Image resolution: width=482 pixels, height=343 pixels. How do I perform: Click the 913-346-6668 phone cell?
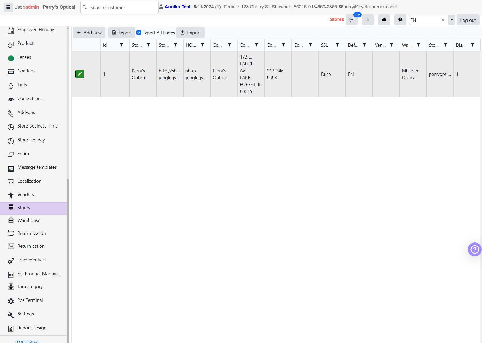coord(278,74)
